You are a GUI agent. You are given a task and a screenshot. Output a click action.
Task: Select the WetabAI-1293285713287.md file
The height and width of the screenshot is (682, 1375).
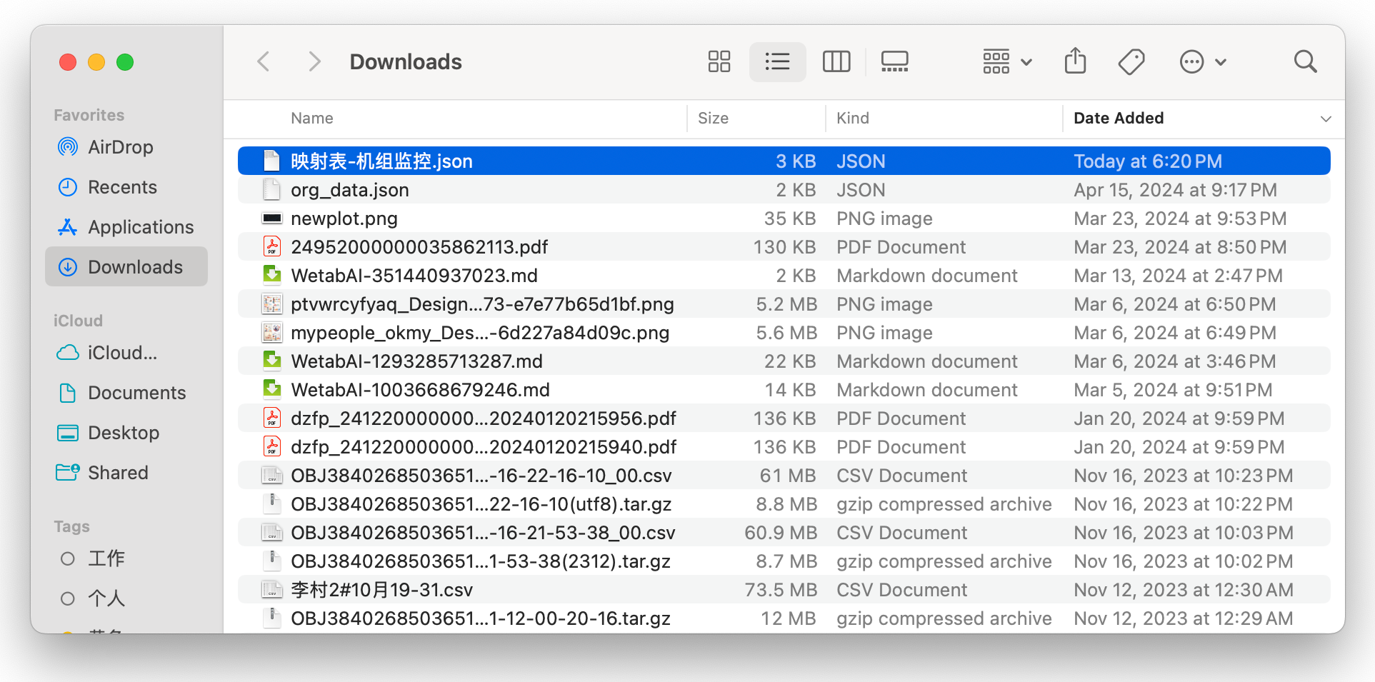click(x=416, y=361)
